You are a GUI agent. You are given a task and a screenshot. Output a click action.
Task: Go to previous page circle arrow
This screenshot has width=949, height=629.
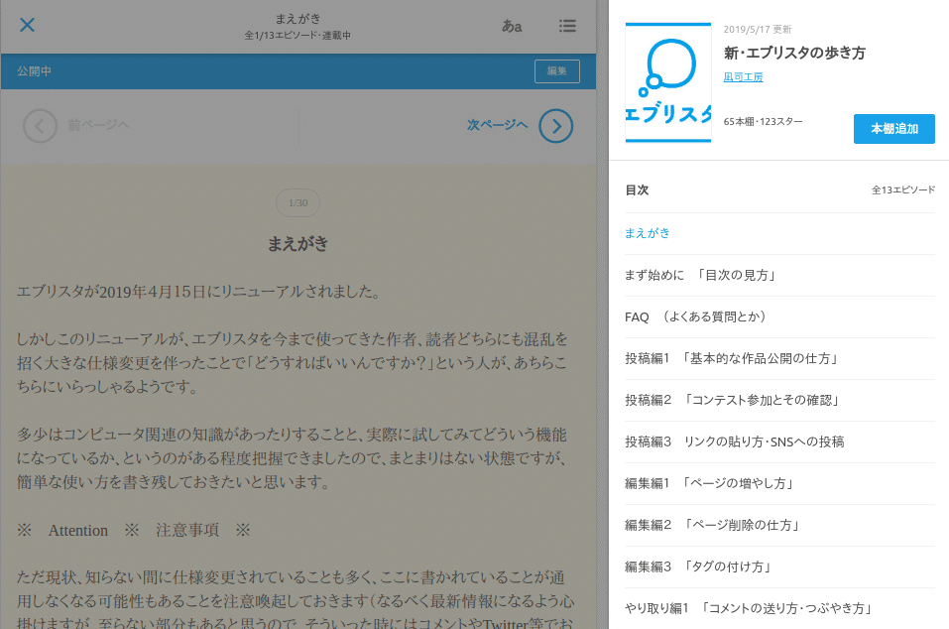tap(40, 126)
